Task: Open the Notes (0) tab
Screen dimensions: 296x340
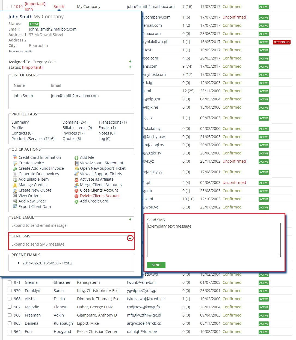Action: pos(106,133)
